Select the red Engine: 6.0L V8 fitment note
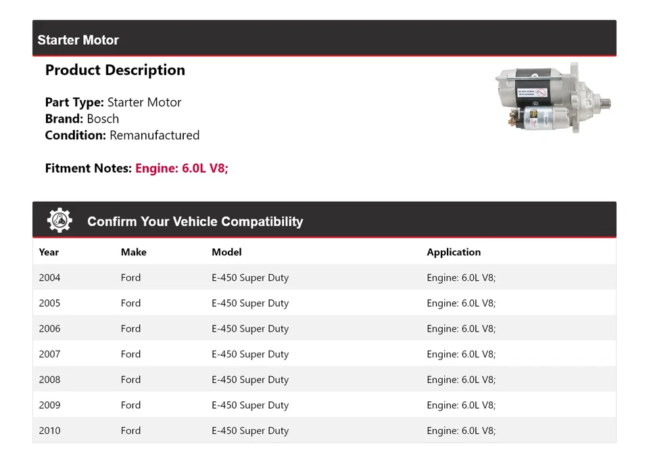649x463 pixels. tap(181, 168)
